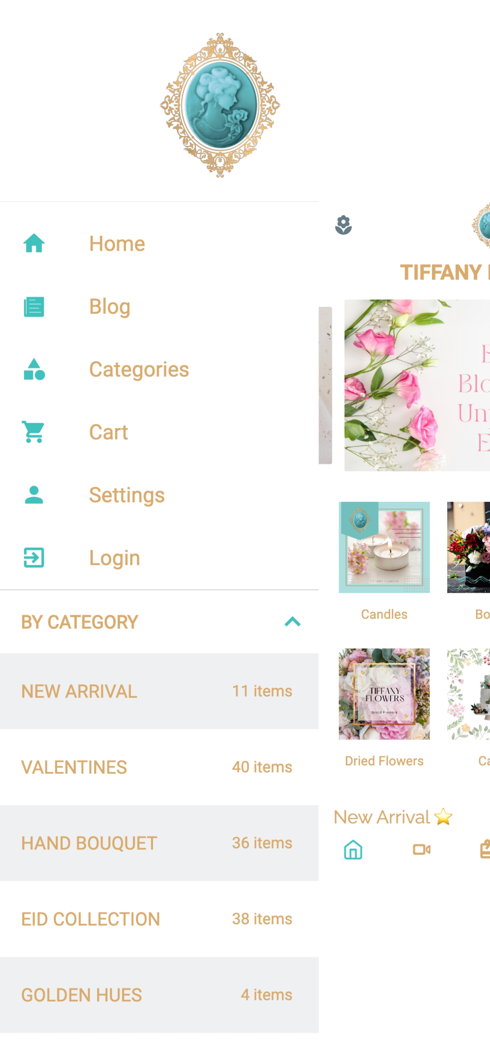The image size is (490, 1063).
Task: Click the Dried Flowers label
Action: pyautogui.click(x=384, y=761)
